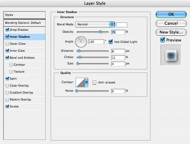
Task: Click the Distance value input field
Action: (x=118, y=51)
